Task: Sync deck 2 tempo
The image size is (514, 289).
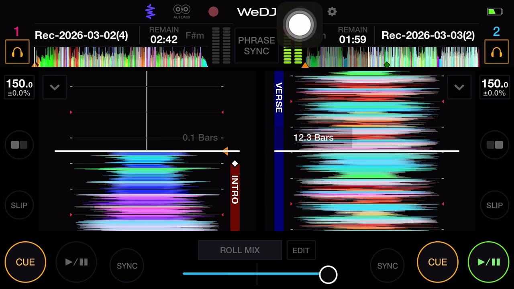Action: (x=387, y=266)
